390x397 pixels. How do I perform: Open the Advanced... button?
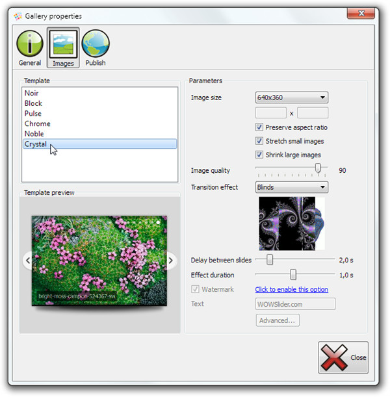point(278,320)
